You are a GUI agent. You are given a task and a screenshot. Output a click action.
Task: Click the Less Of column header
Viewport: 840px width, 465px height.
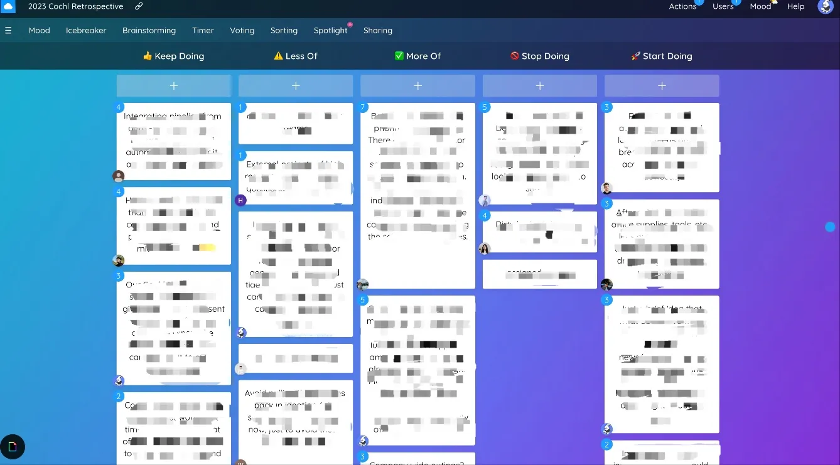[x=296, y=56]
